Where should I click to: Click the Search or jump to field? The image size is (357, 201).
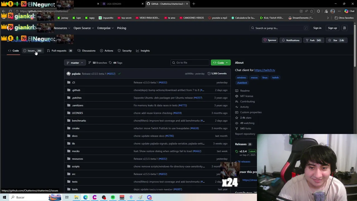tap(280, 28)
